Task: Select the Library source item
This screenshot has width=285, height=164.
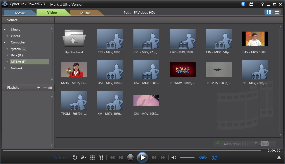Action: pyautogui.click(x=16, y=29)
